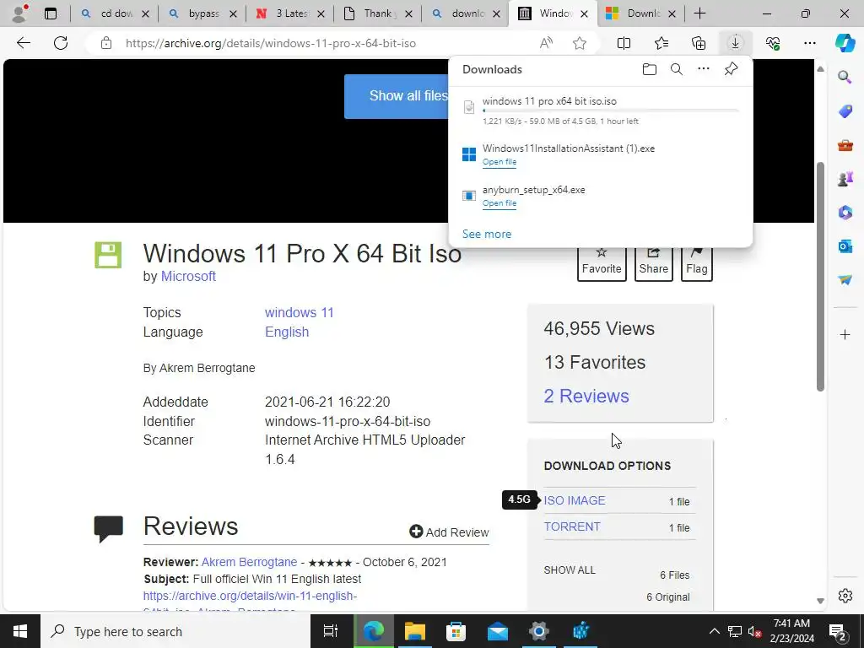Open reviewer Akrem Berrogtane link
The image size is (864, 648).
coord(249,562)
